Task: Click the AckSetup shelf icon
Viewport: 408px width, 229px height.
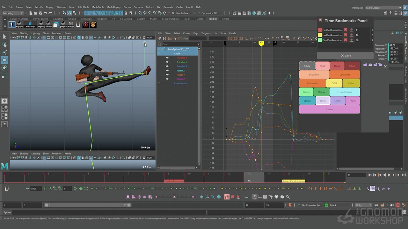Action: 30,25
